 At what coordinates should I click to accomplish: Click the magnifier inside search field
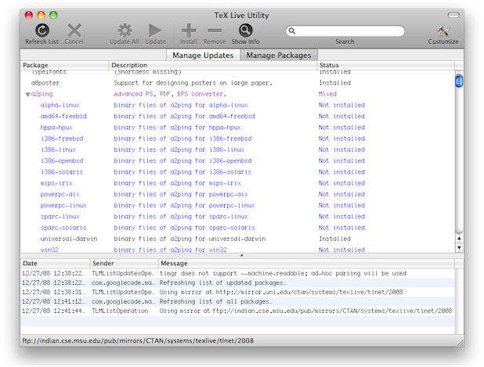coord(291,31)
